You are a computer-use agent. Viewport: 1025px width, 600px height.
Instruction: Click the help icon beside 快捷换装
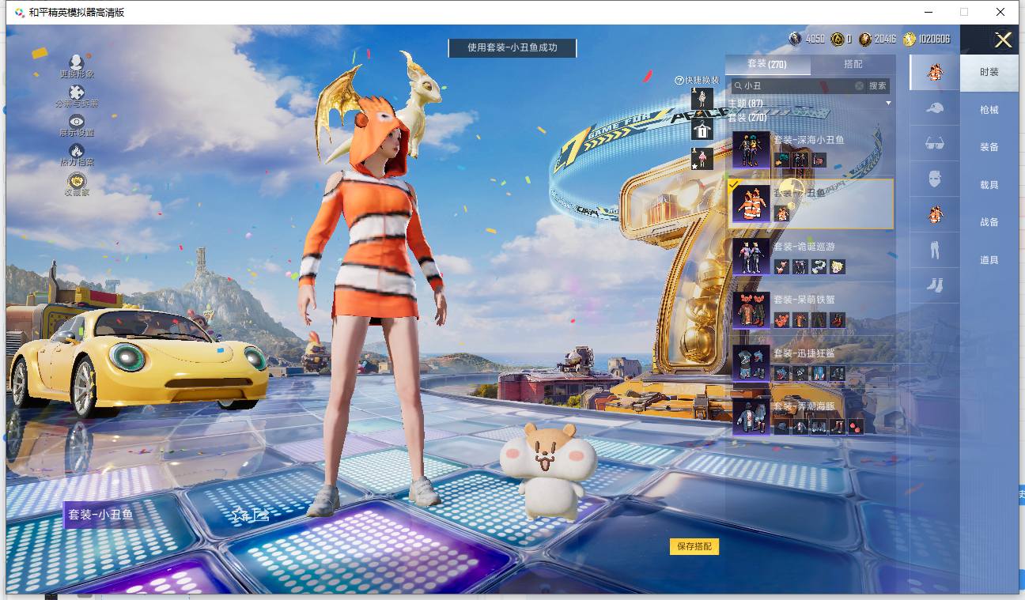pyautogui.click(x=679, y=81)
